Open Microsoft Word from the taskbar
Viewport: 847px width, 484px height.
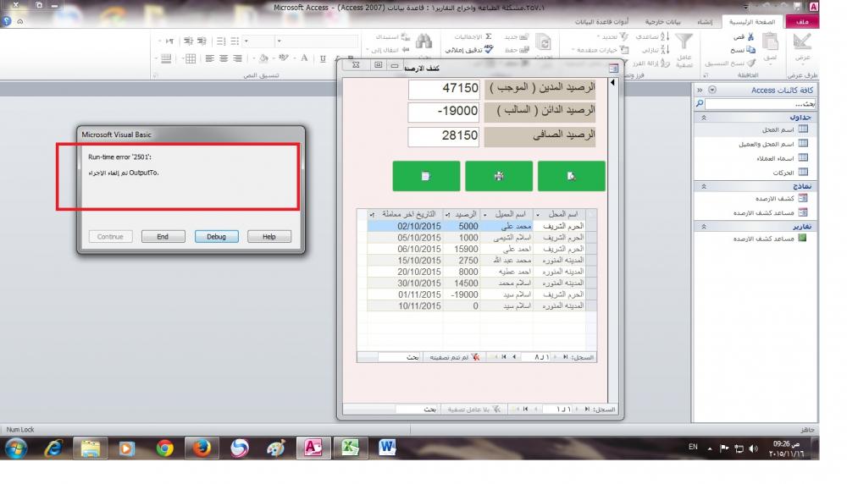(x=387, y=448)
